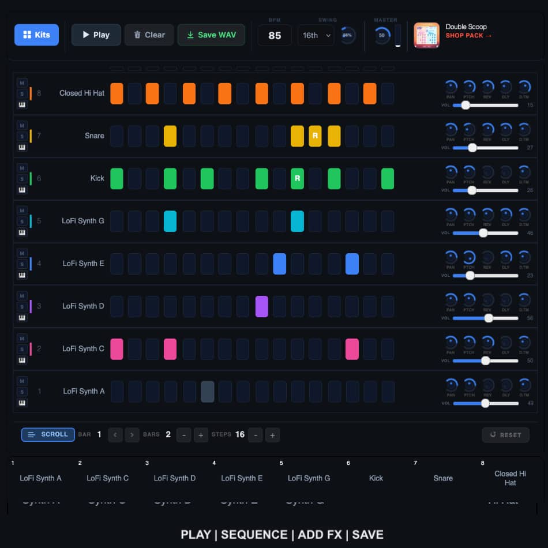Click the master volume knob showing 50
Screen dimensions: 548x548
pos(382,35)
